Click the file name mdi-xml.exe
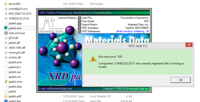The width and height of the screenshot is (200, 102). click(17, 33)
